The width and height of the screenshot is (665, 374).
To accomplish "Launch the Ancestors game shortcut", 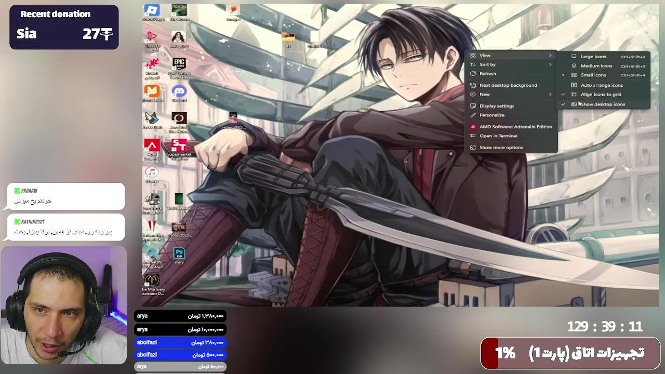I will click(179, 123).
